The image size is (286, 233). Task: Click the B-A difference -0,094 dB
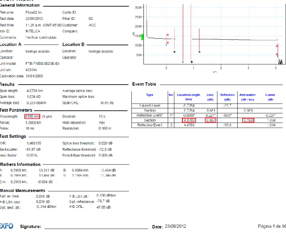pyautogui.click(x=45, y=182)
